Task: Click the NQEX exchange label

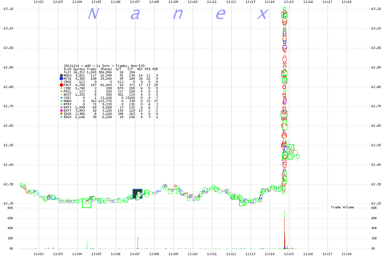Action: tap(67, 75)
